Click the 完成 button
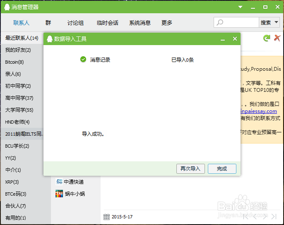Image resolution: width=284 pixels, height=225 pixels. click(222, 169)
